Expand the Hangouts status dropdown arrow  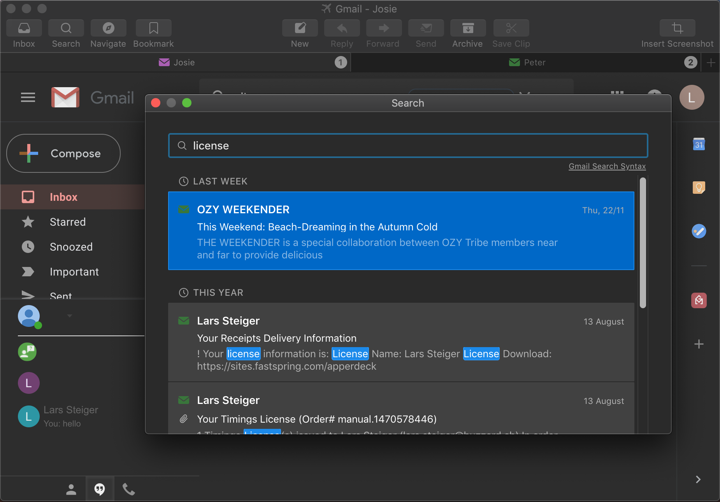click(70, 316)
